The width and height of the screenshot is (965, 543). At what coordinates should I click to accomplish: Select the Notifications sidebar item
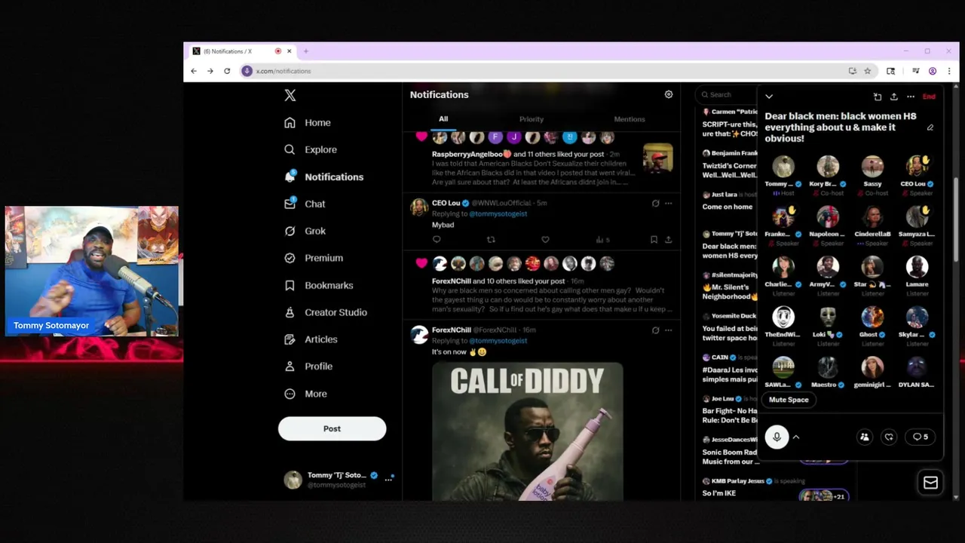tap(323, 176)
